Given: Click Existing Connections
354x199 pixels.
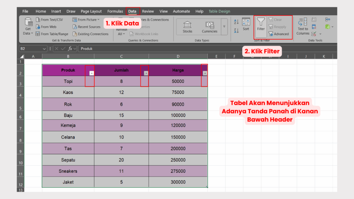Looking at the screenshot, I should 91,34.
